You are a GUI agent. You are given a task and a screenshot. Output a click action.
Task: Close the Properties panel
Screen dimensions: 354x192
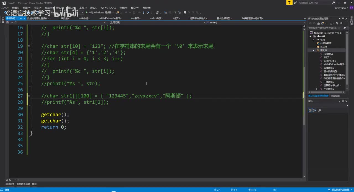[x=346, y=101]
